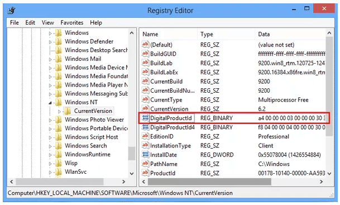340x205 pixels.
Task: Expand the CurrentVersion subkey arrow
Action: pos(59,112)
